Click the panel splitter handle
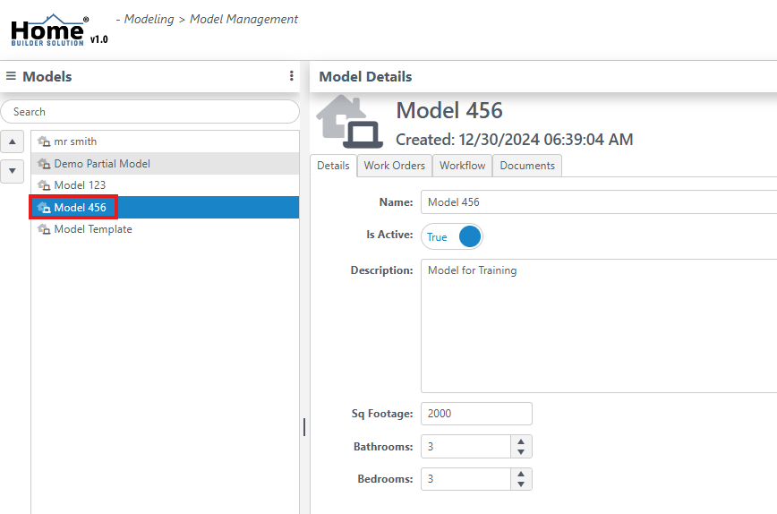 click(304, 427)
